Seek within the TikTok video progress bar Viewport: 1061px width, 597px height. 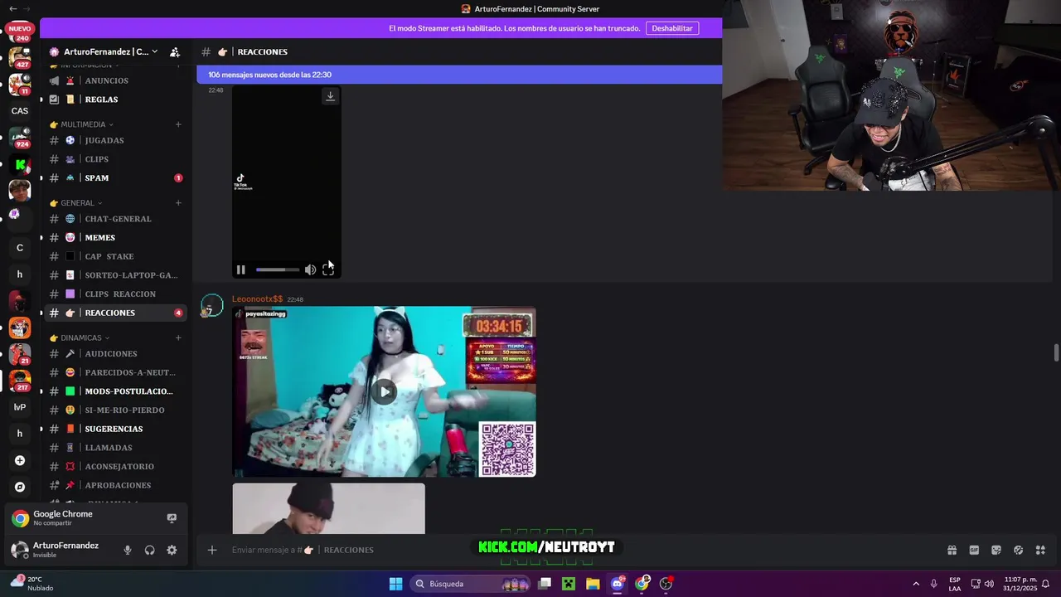pyautogui.click(x=277, y=269)
